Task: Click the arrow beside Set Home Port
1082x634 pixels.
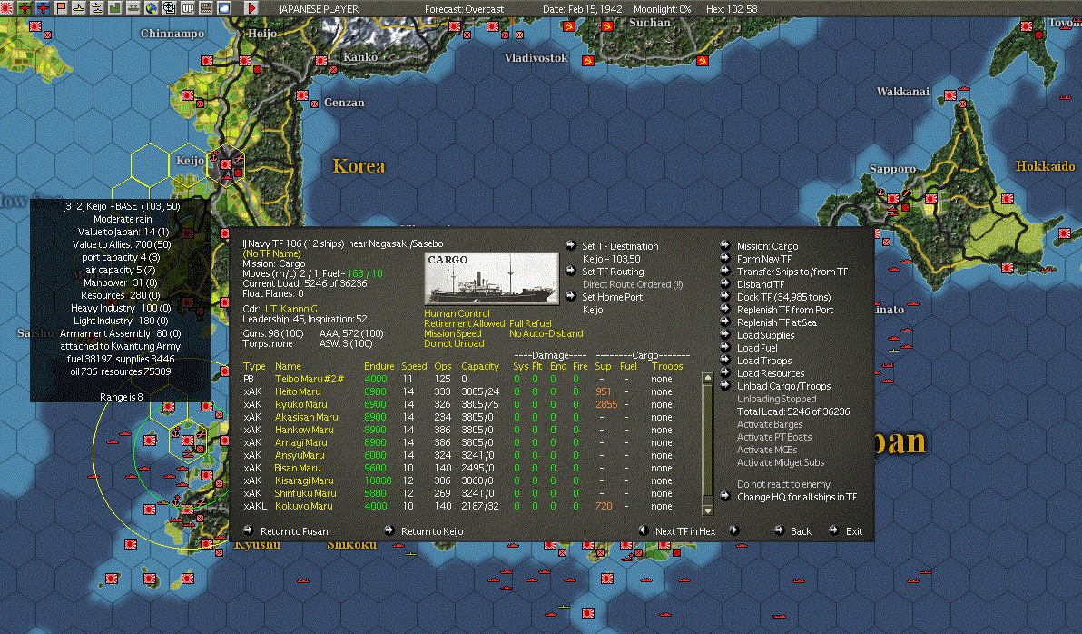Action: (571, 296)
